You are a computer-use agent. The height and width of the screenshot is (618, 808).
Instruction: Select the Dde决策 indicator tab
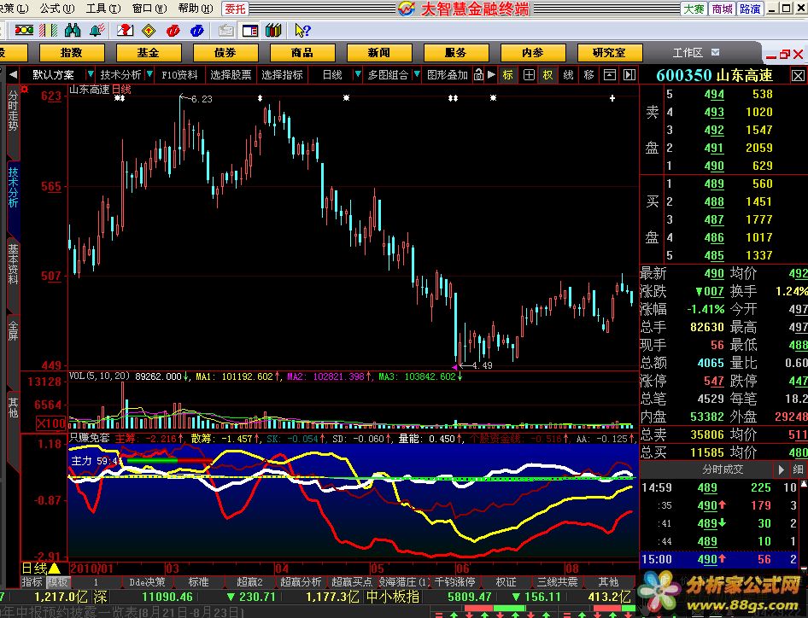pyautogui.click(x=147, y=582)
